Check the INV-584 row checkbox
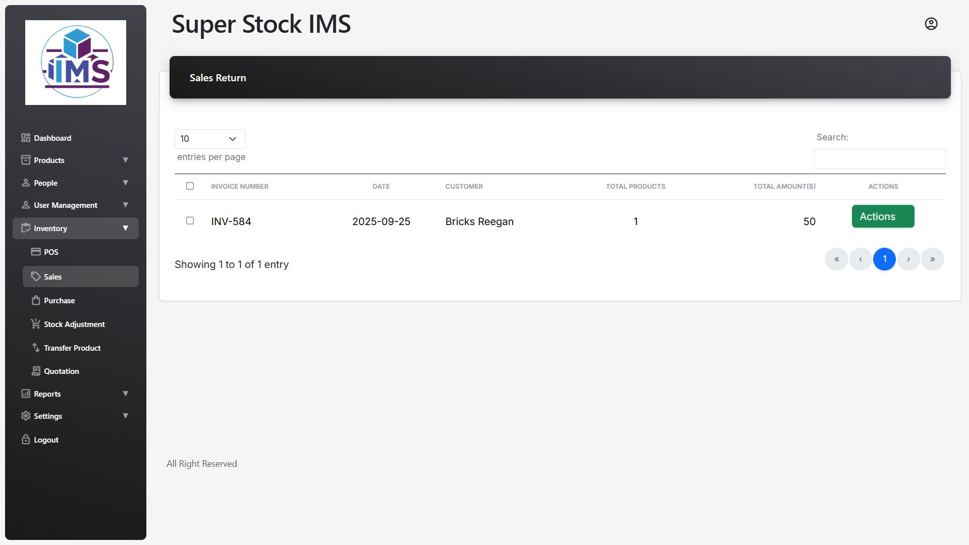 [190, 221]
